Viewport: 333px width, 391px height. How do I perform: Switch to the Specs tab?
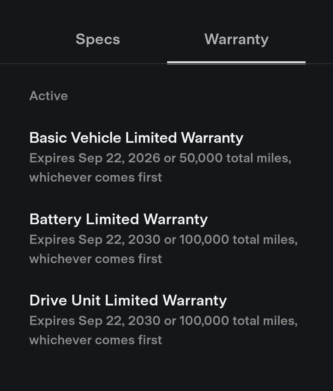pos(98,39)
